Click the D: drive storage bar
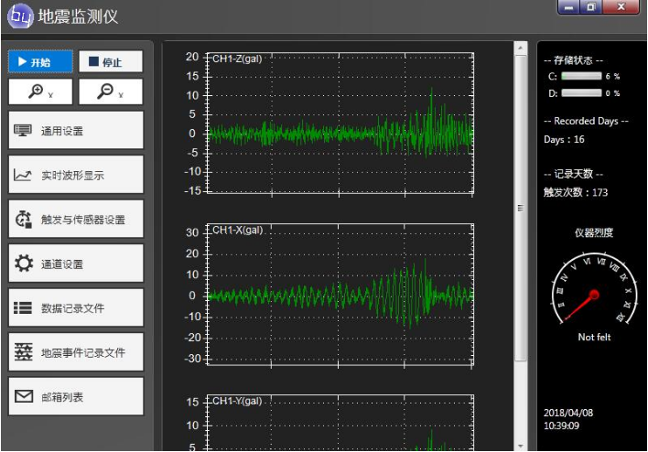 point(581,93)
